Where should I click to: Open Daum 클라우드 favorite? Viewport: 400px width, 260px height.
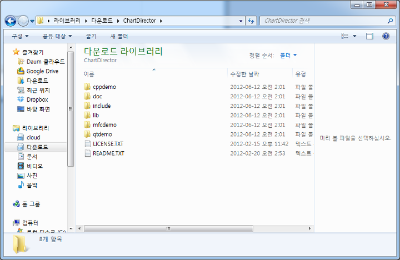(41, 62)
